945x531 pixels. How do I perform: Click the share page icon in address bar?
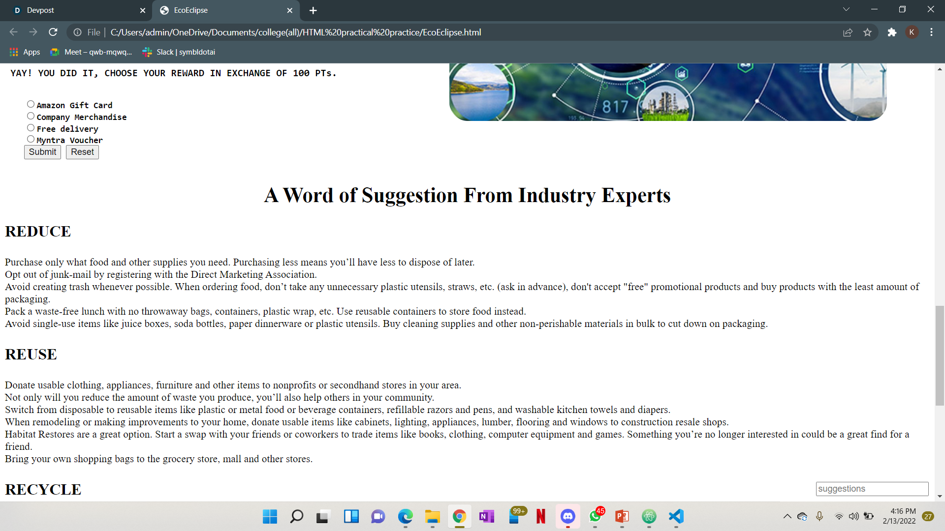click(848, 32)
